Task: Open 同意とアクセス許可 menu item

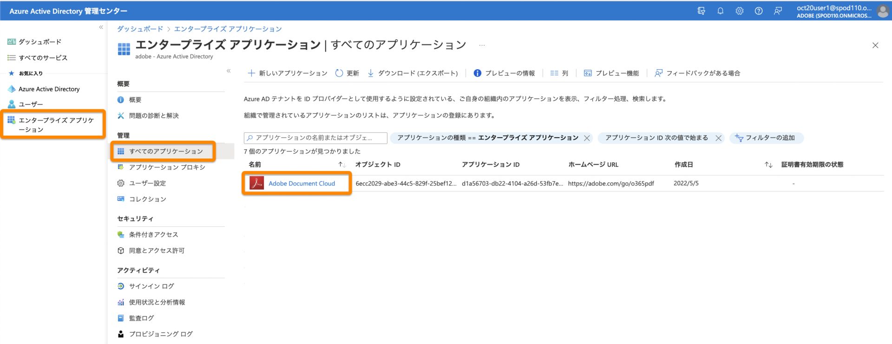Action: [151, 250]
